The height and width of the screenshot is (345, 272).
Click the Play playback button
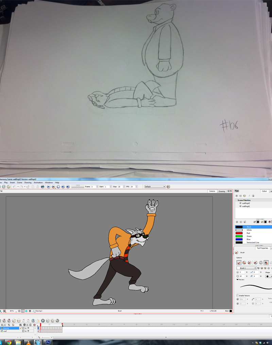pos(49,187)
